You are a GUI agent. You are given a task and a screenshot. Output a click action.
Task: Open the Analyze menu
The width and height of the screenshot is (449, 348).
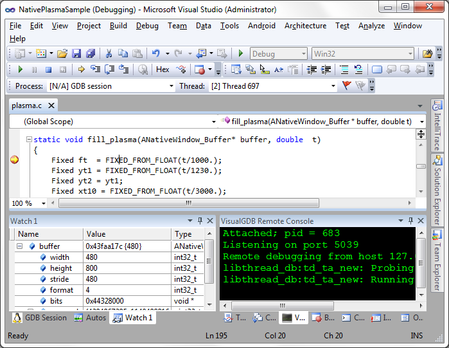[371, 26]
